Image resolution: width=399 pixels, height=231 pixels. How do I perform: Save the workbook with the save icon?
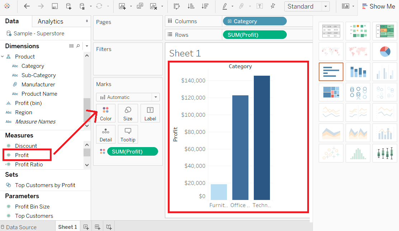55,6
